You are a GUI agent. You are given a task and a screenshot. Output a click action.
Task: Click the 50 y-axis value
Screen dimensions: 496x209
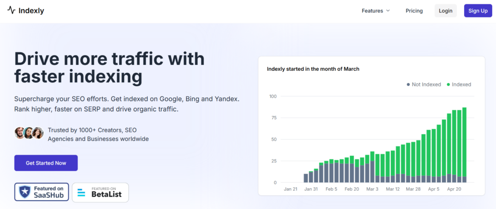274,139
